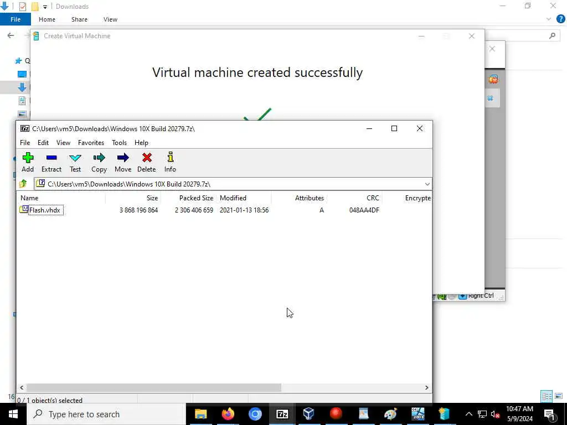The width and height of the screenshot is (567, 425).
Task: Click the File Explorer search magnifier
Action: click(x=552, y=35)
